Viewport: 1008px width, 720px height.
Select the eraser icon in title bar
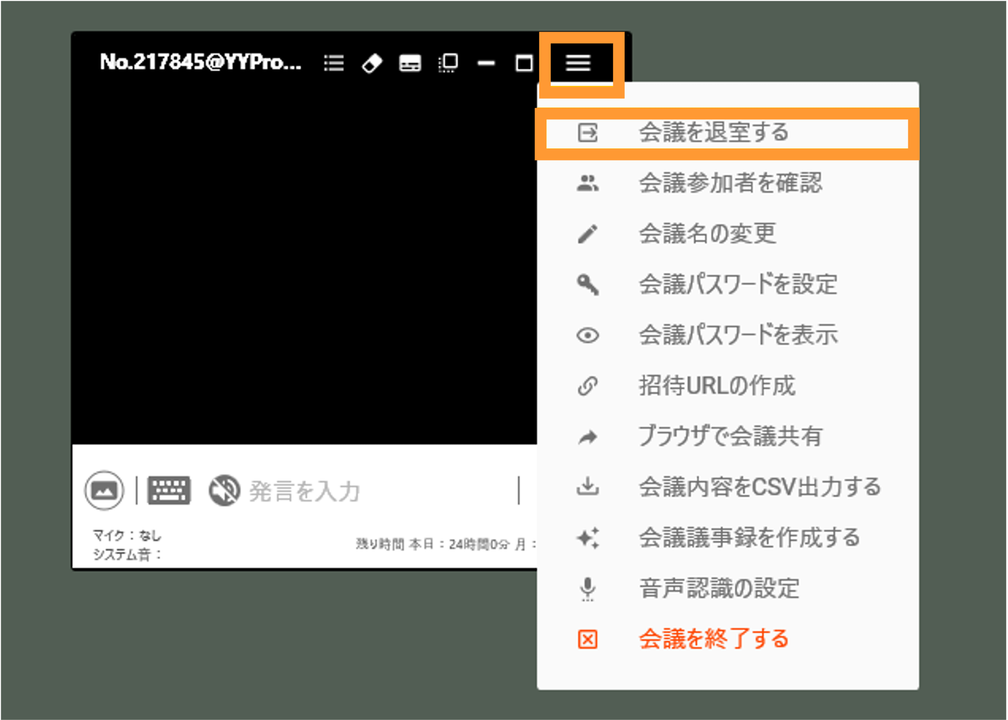(372, 63)
